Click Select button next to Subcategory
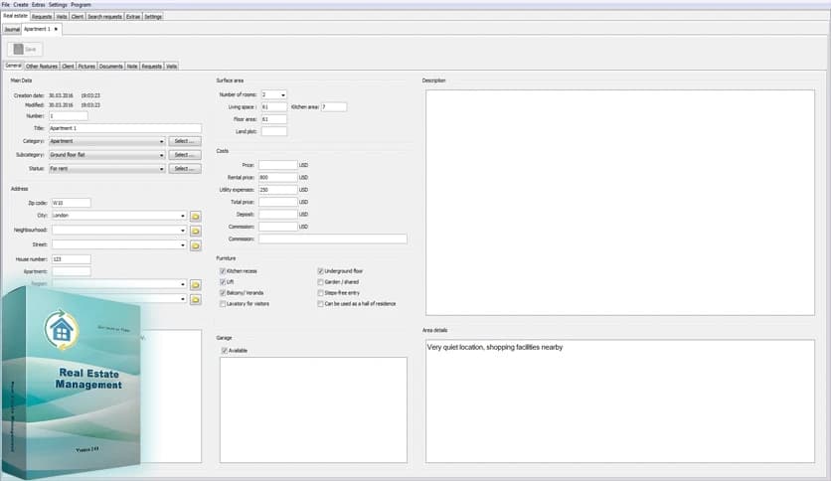The image size is (831, 481). pos(184,155)
